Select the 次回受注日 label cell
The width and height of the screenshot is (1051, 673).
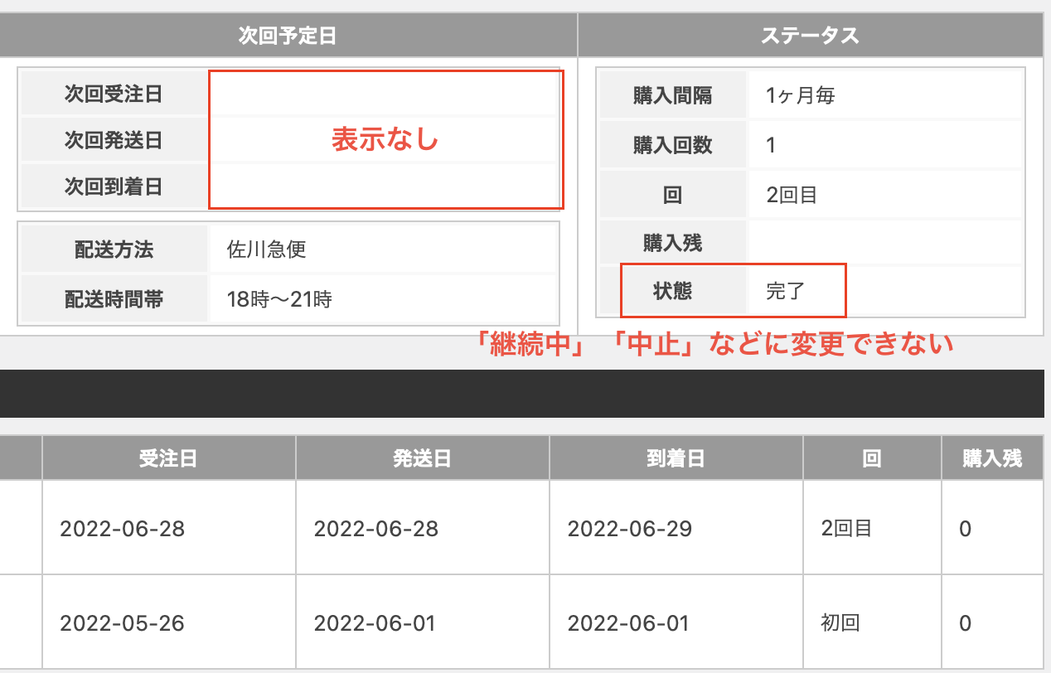click(x=114, y=94)
